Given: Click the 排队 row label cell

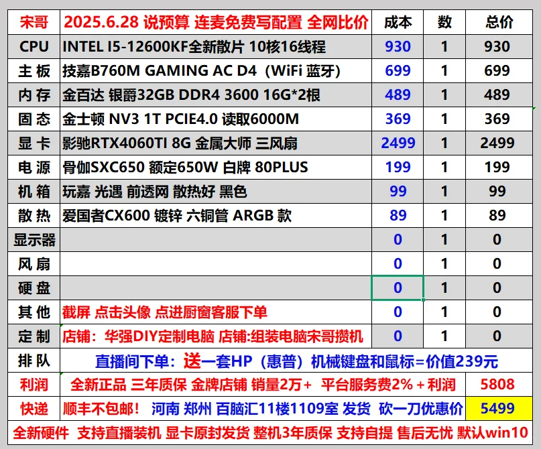Looking at the screenshot, I should (x=34, y=361).
